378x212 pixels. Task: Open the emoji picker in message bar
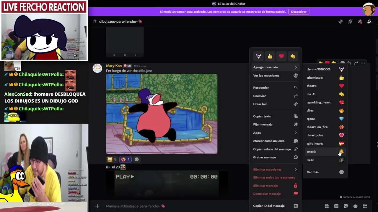355,206
